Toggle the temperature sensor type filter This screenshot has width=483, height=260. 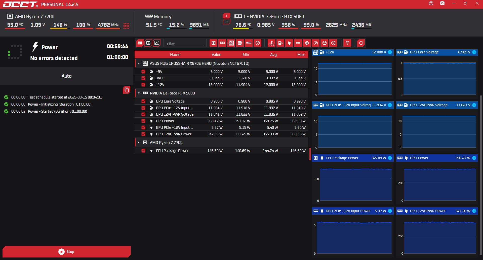(x=272, y=43)
